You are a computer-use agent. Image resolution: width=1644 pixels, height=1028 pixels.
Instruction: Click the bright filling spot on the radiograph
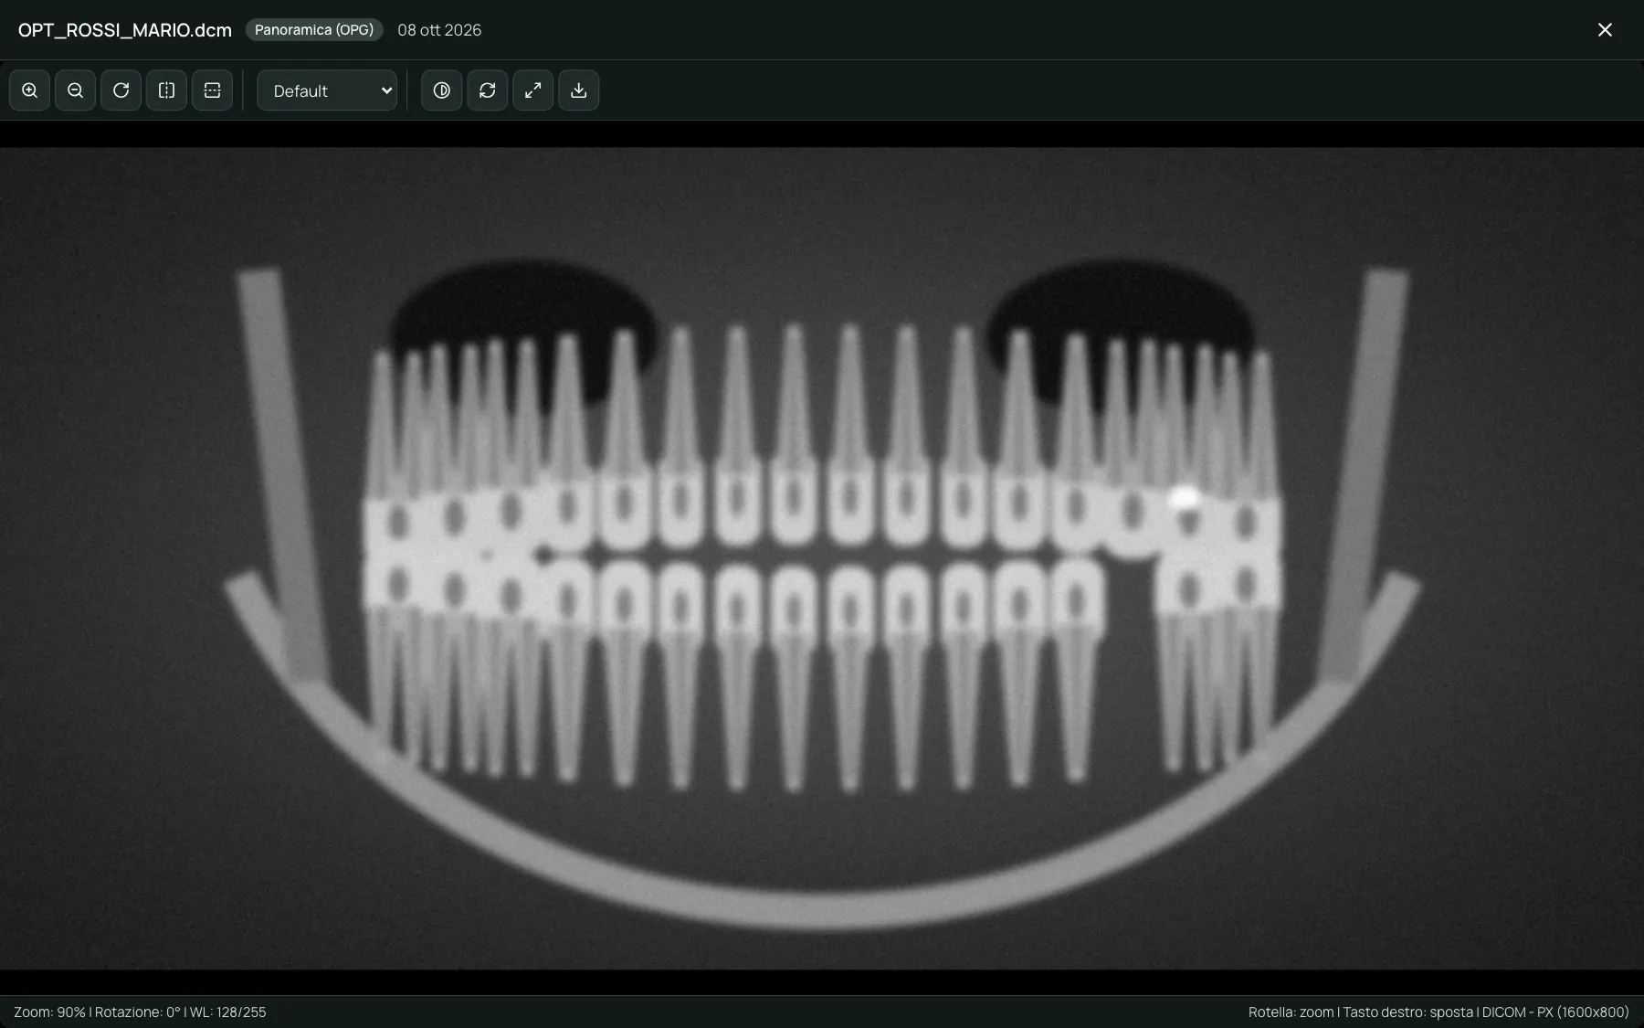(1185, 498)
